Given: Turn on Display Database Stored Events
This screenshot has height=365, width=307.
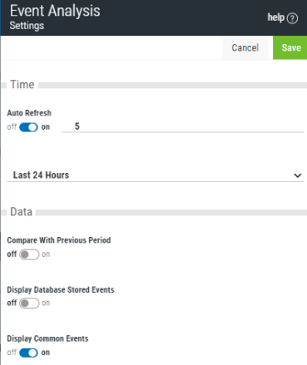Looking at the screenshot, I should pos(29,303).
